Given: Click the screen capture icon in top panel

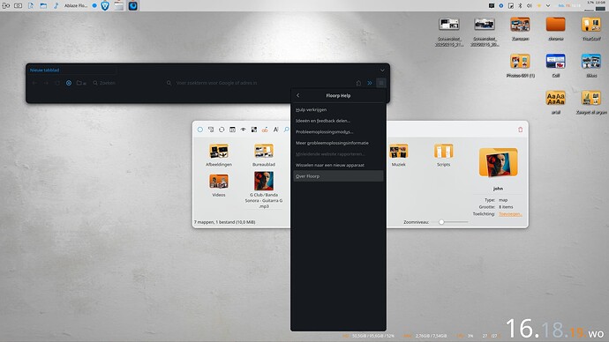Looking at the screenshot, I should (19, 6).
